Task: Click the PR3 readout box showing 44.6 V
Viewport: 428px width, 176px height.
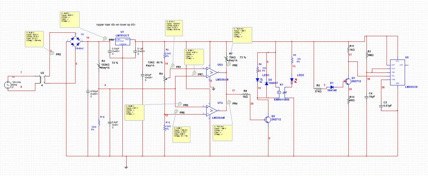Action: click(x=70, y=19)
